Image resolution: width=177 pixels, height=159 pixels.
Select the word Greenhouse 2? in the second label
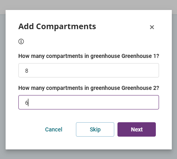(140, 88)
